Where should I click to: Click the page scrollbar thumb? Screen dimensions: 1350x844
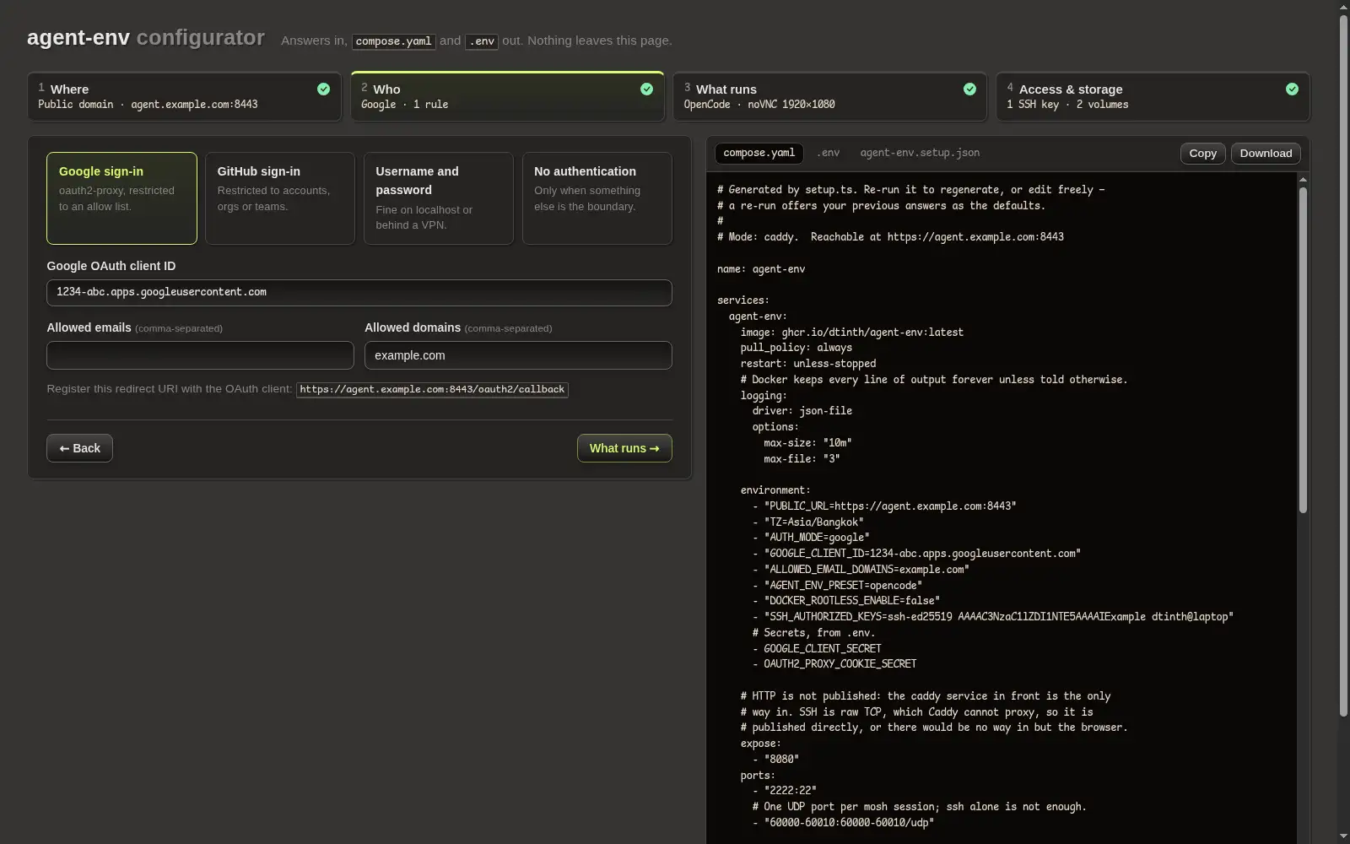[x=1343, y=366]
